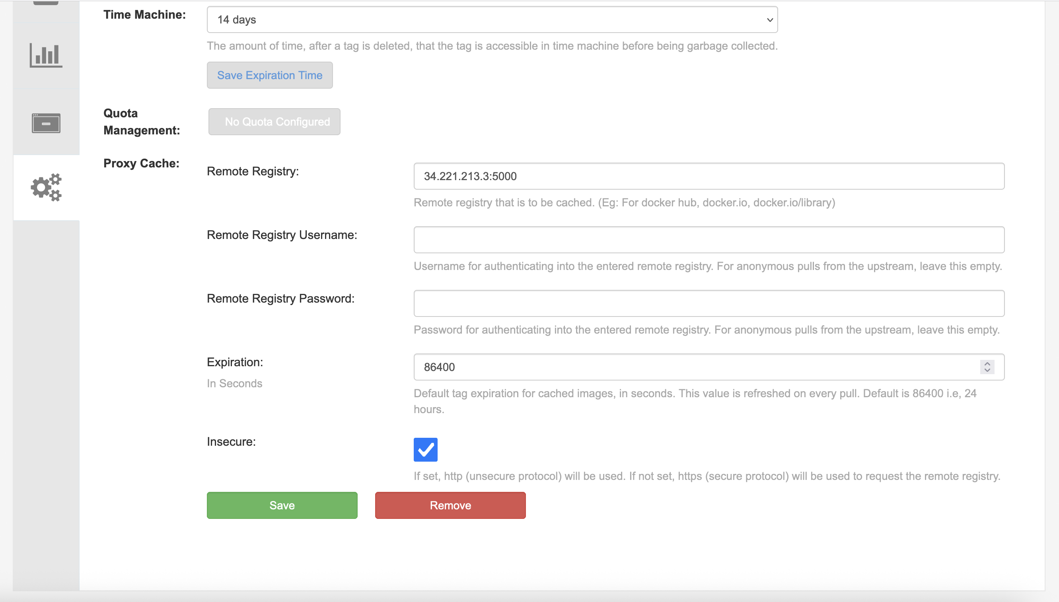Click the "Expiration:" field label
The height and width of the screenshot is (602, 1059).
click(x=235, y=362)
